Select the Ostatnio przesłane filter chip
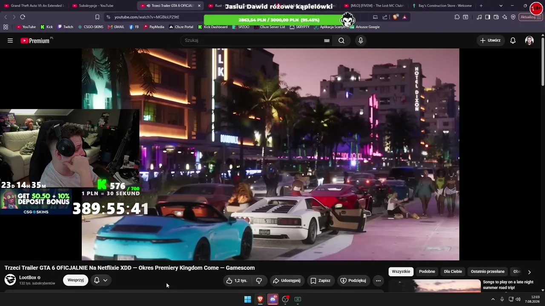545x306 pixels. [488, 272]
